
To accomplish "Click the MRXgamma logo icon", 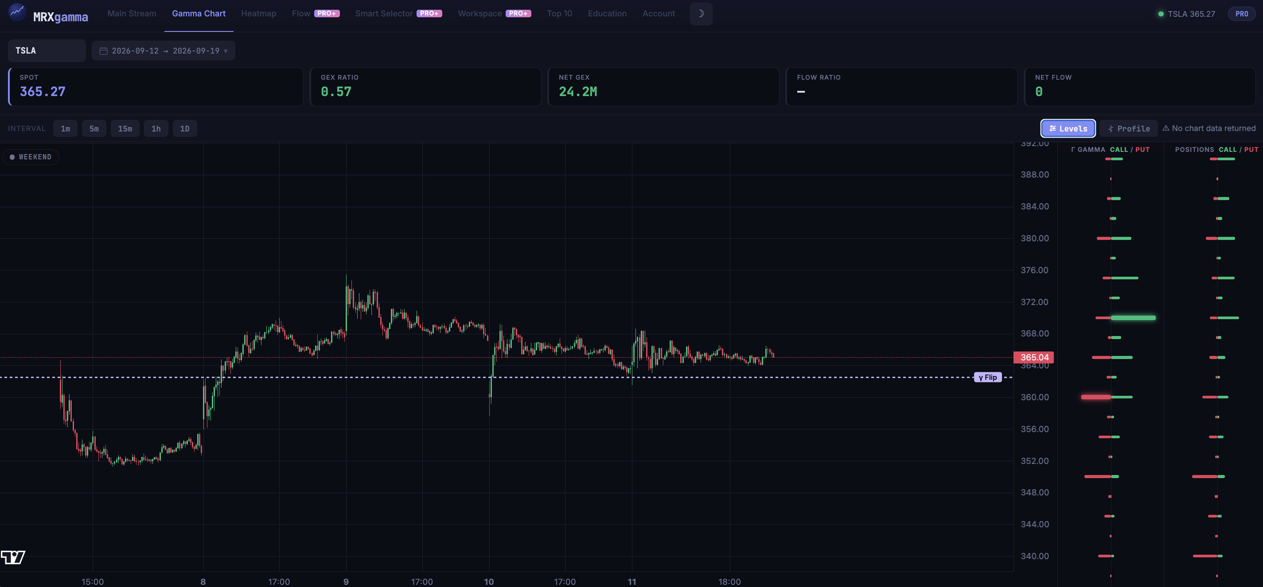I will coord(17,12).
